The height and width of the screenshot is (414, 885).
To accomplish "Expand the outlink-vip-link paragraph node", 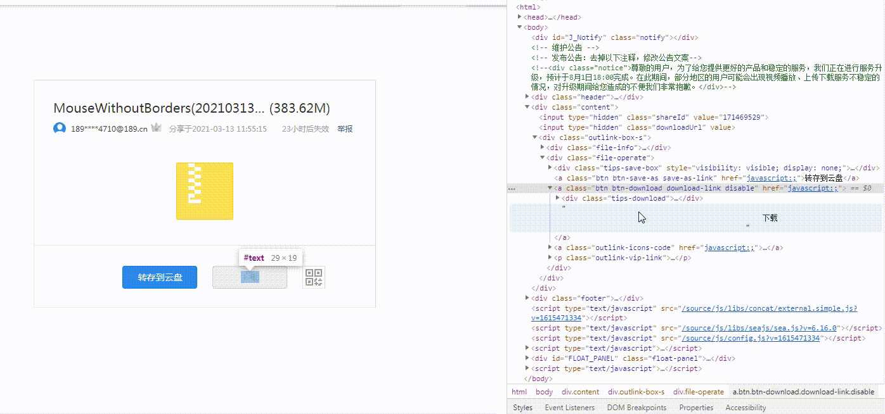I will pyautogui.click(x=550, y=258).
